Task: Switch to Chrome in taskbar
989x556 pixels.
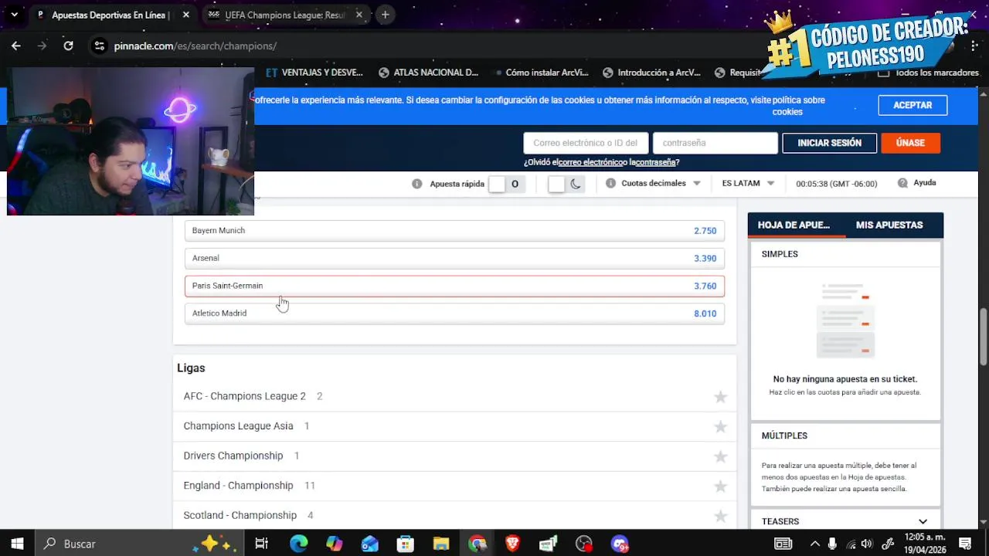Action: point(477,544)
